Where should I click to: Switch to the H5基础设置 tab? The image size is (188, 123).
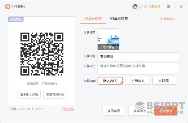pos(92,19)
